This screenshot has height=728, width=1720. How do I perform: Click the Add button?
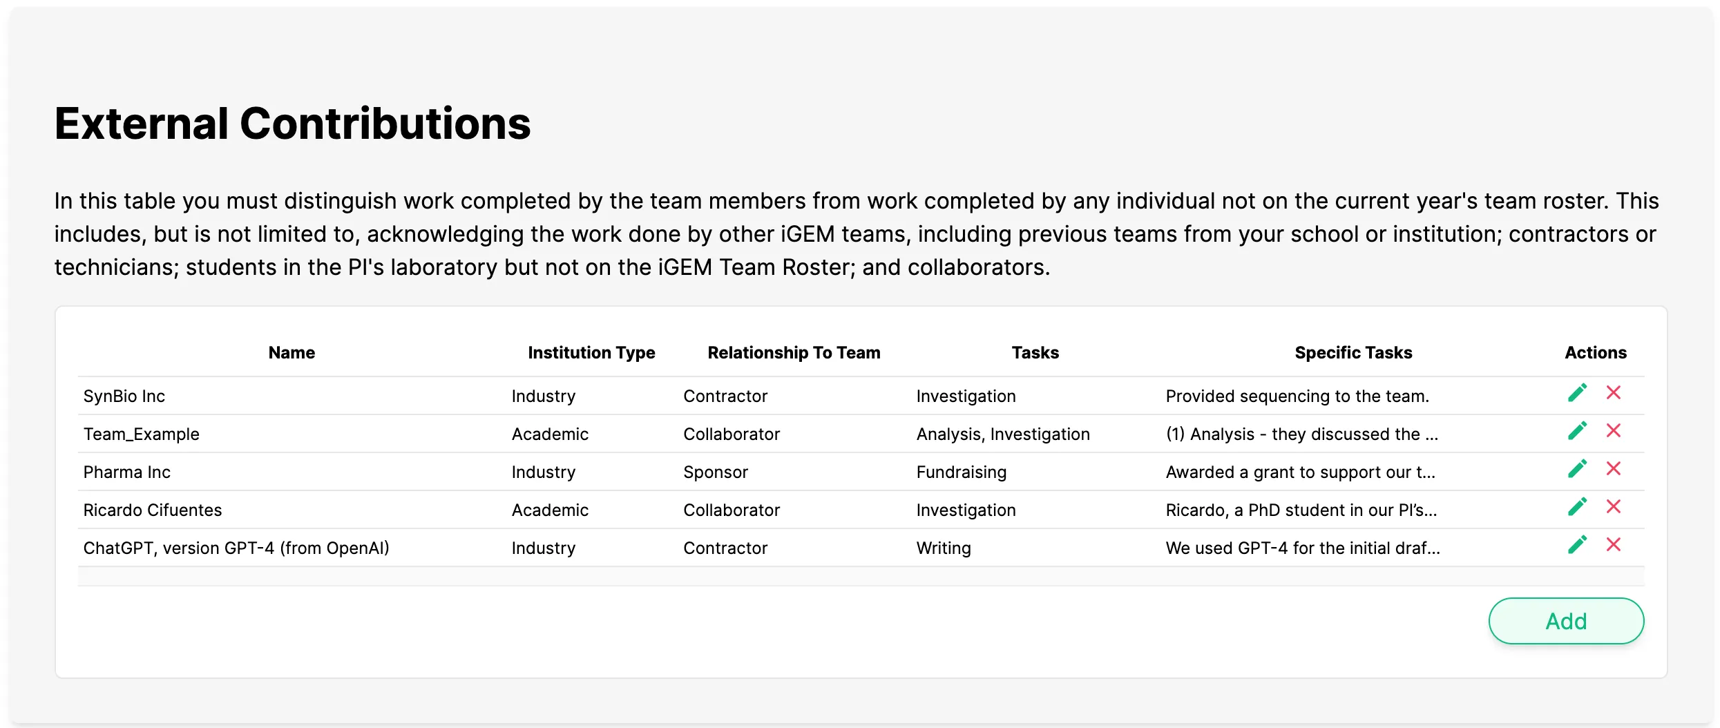click(x=1565, y=621)
